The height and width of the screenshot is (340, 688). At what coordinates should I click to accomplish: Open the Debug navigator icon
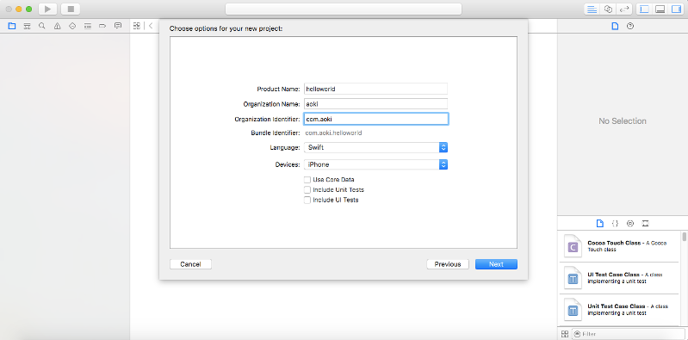click(88, 26)
